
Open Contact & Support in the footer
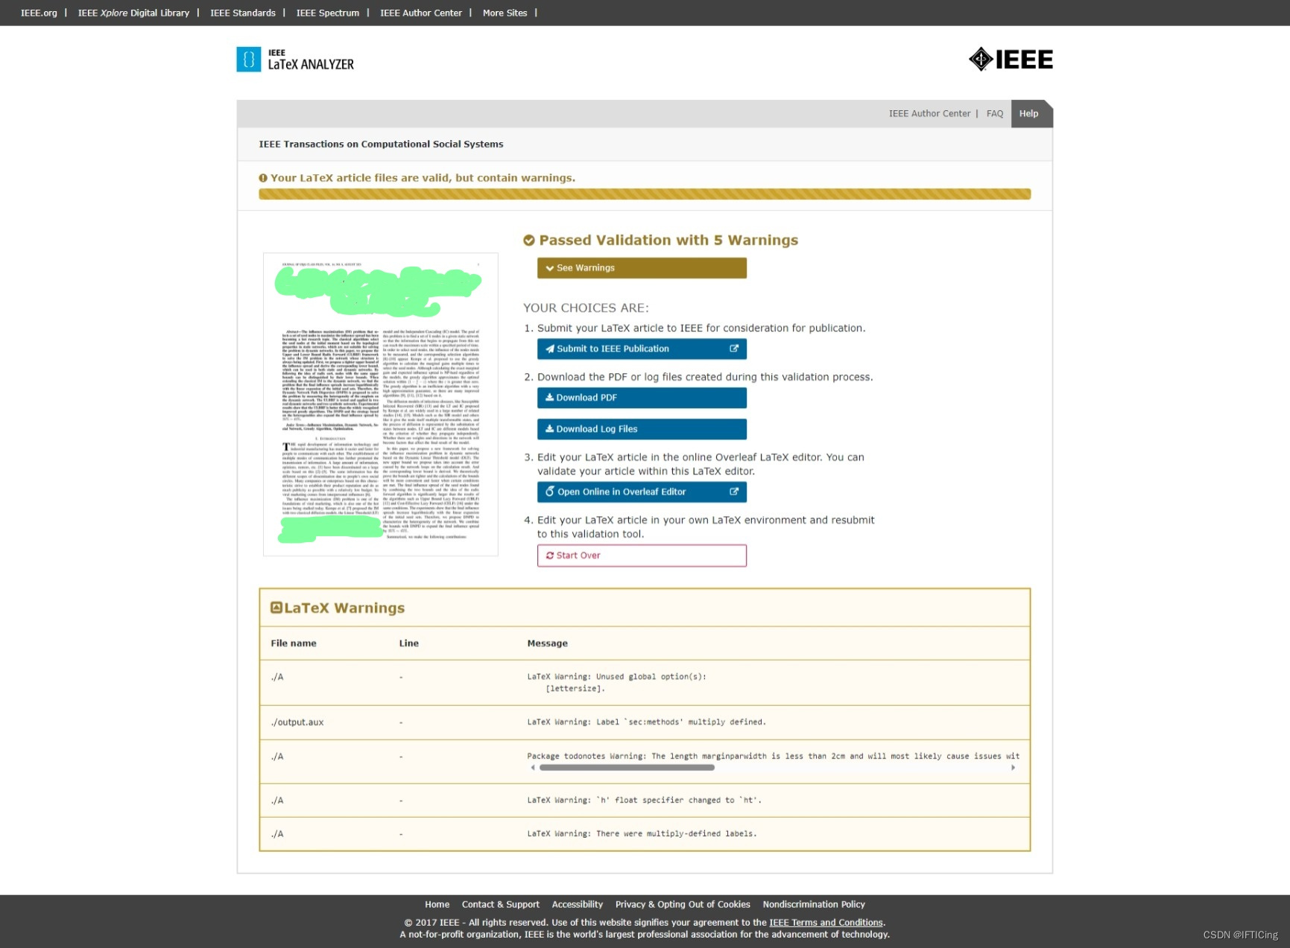500,904
